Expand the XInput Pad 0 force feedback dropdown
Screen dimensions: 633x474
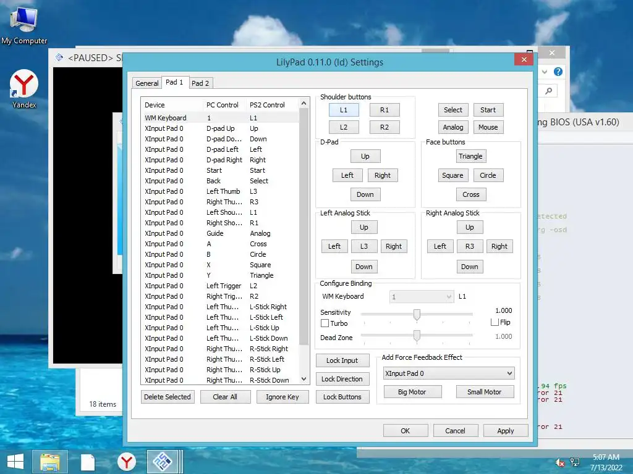click(x=449, y=373)
